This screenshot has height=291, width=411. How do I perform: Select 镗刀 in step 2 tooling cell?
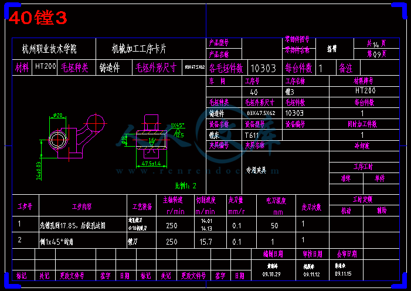coord(133,242)
